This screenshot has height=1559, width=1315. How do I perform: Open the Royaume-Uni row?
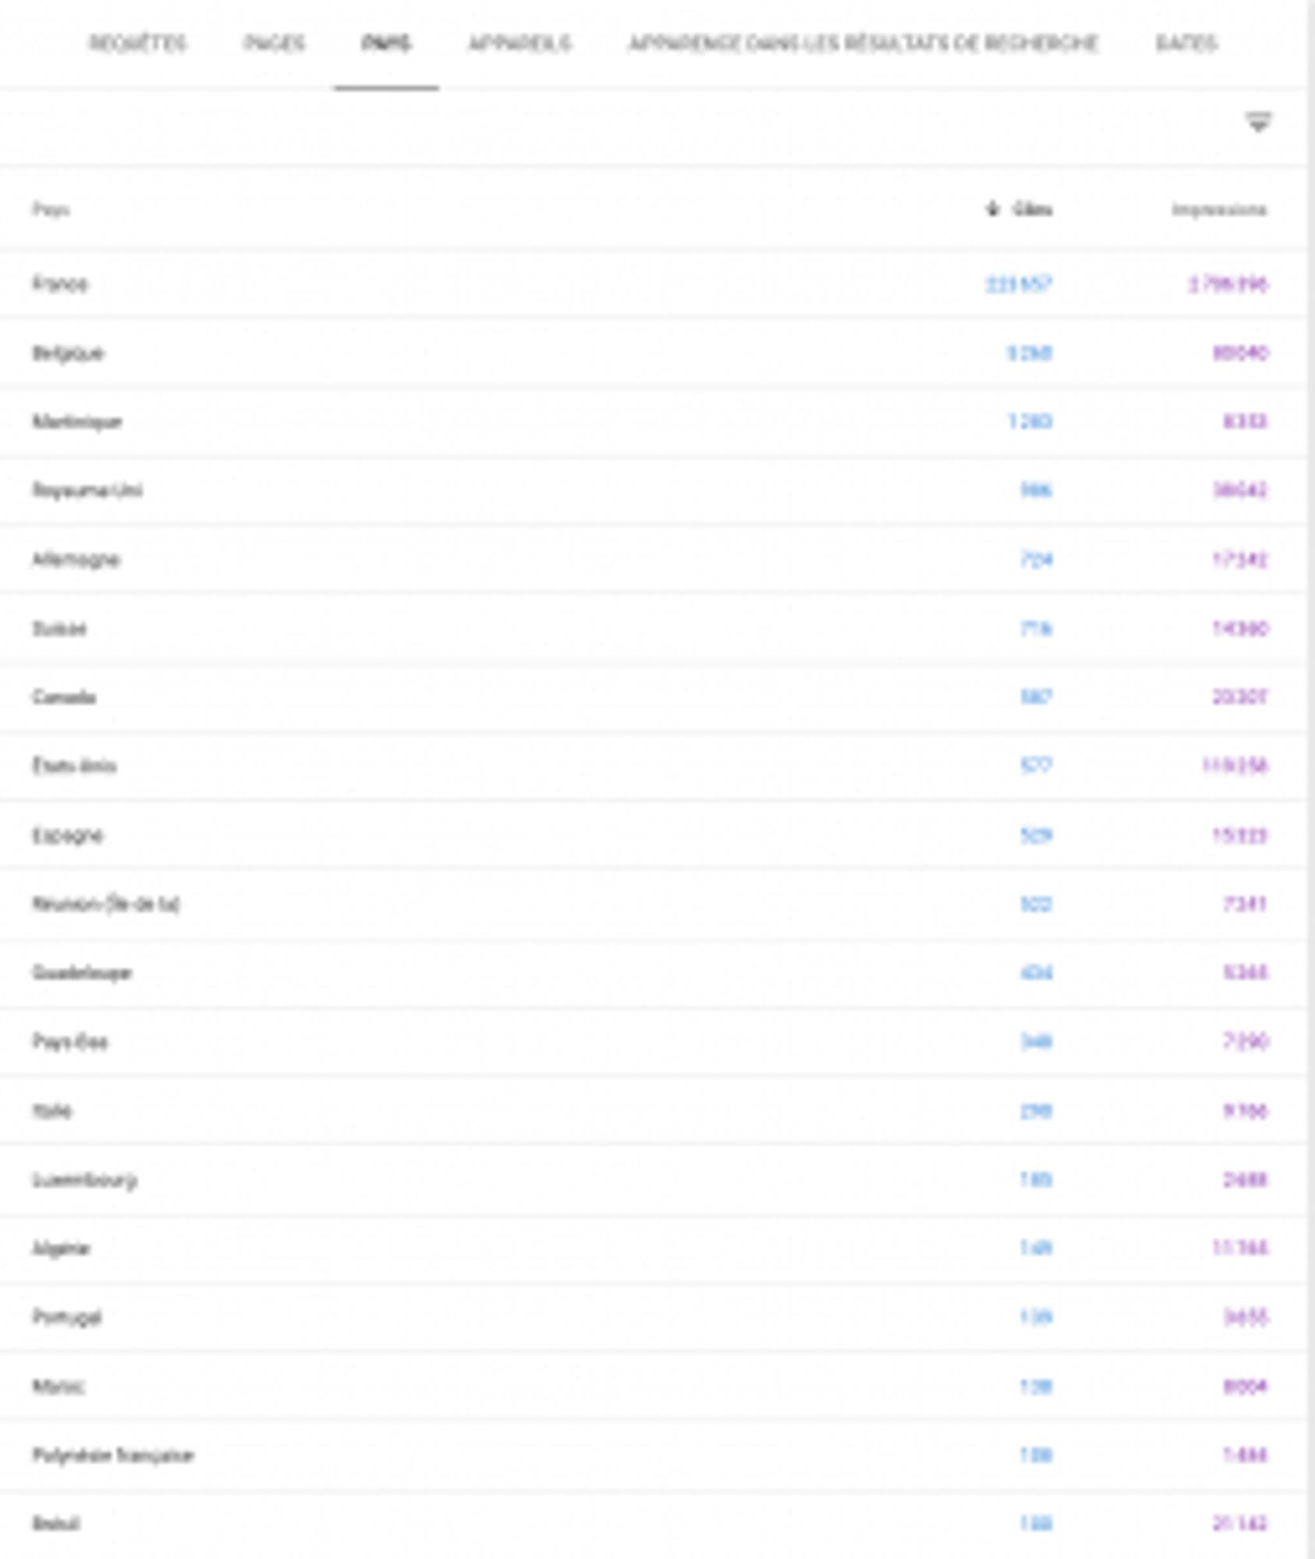pyautogui.click(x=87, y=490)
